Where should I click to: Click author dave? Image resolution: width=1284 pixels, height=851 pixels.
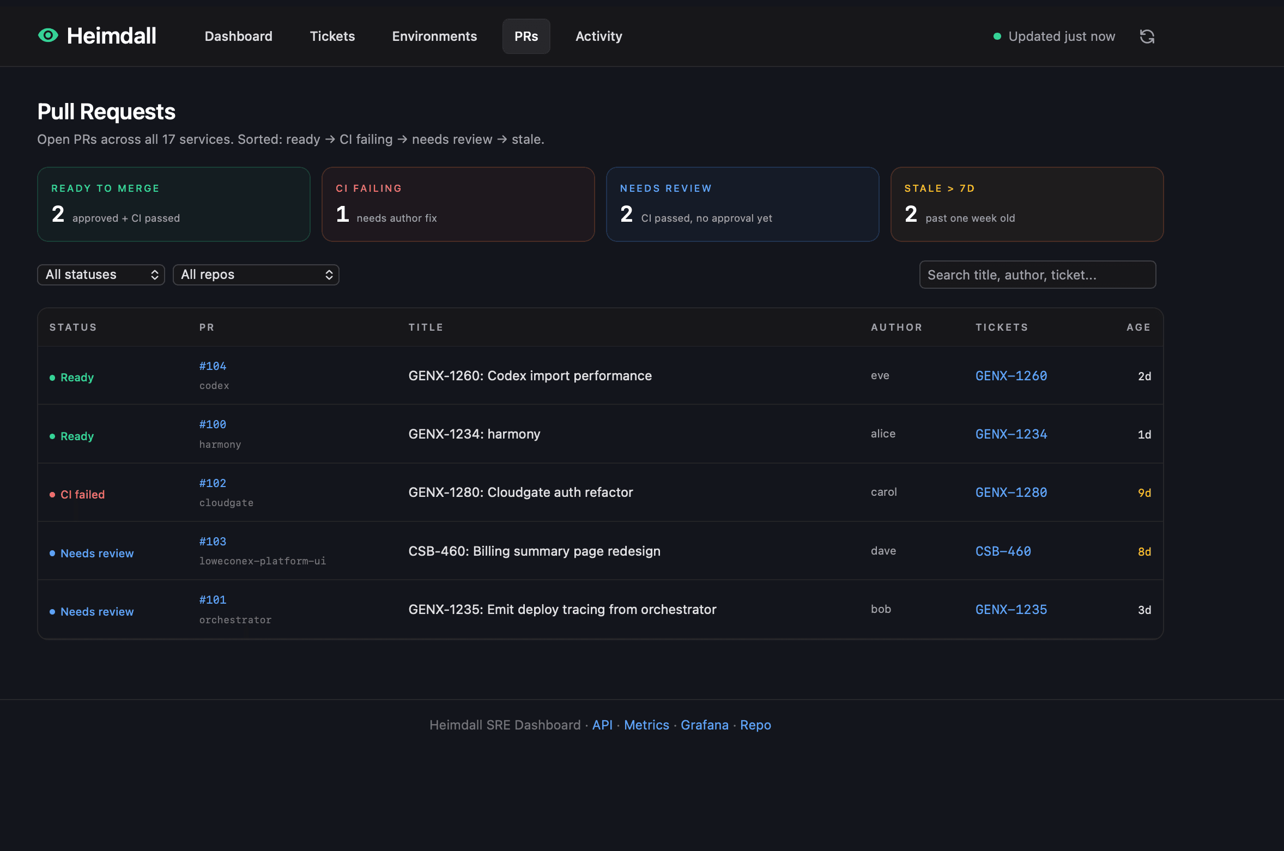point(883,551)
